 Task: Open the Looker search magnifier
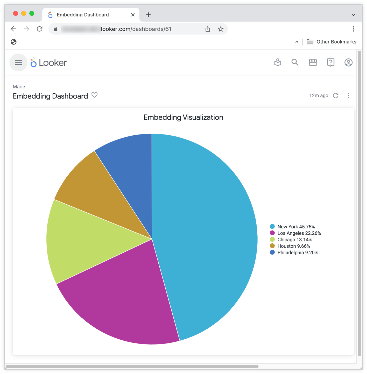click(x=295, y=62)
